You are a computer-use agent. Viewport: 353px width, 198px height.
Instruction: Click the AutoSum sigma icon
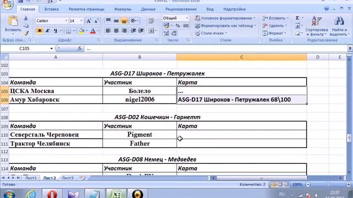pos(297,18)
